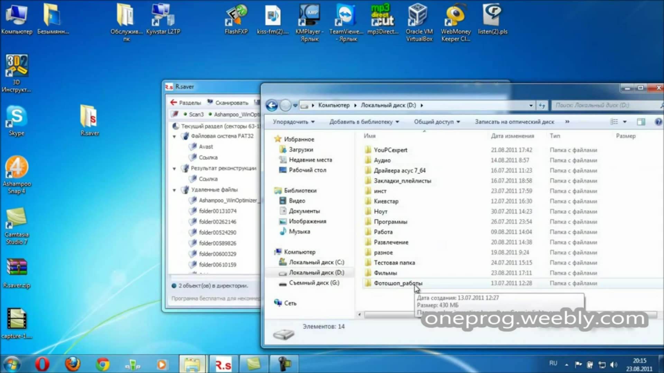
Task: Collapse the Результат реконструкции node
Action: pyautogui.click(x=174, y=169)
